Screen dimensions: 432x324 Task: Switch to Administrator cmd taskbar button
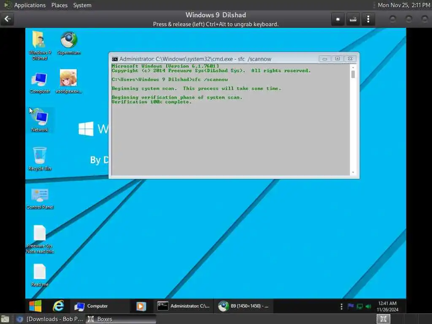coord(184,306)
